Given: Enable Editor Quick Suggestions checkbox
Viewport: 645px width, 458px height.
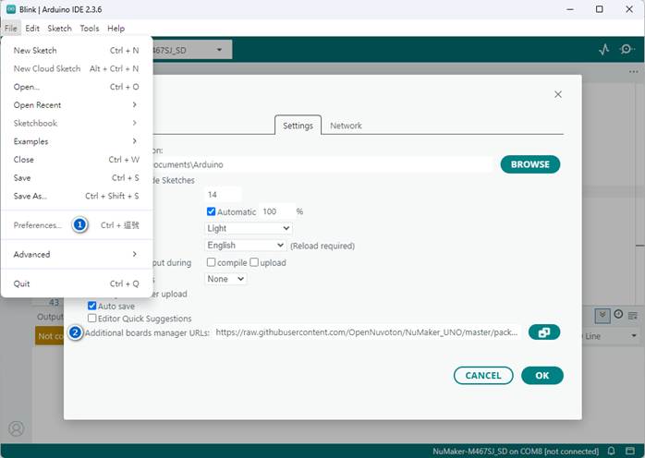Looking at the screenshot, I should click(92, 318).
